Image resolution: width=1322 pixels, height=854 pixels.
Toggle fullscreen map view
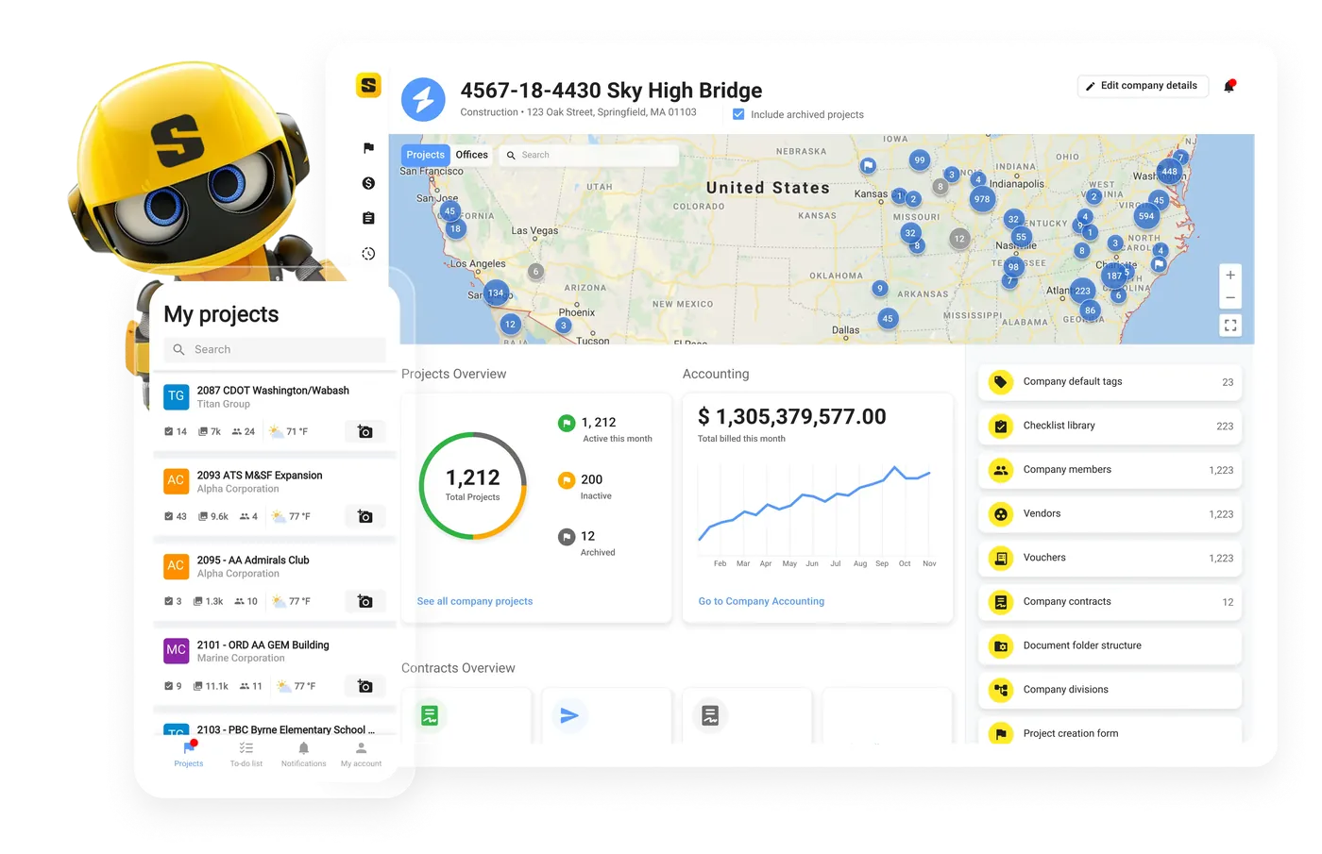pyautogui.click(x=1230, y=325)
